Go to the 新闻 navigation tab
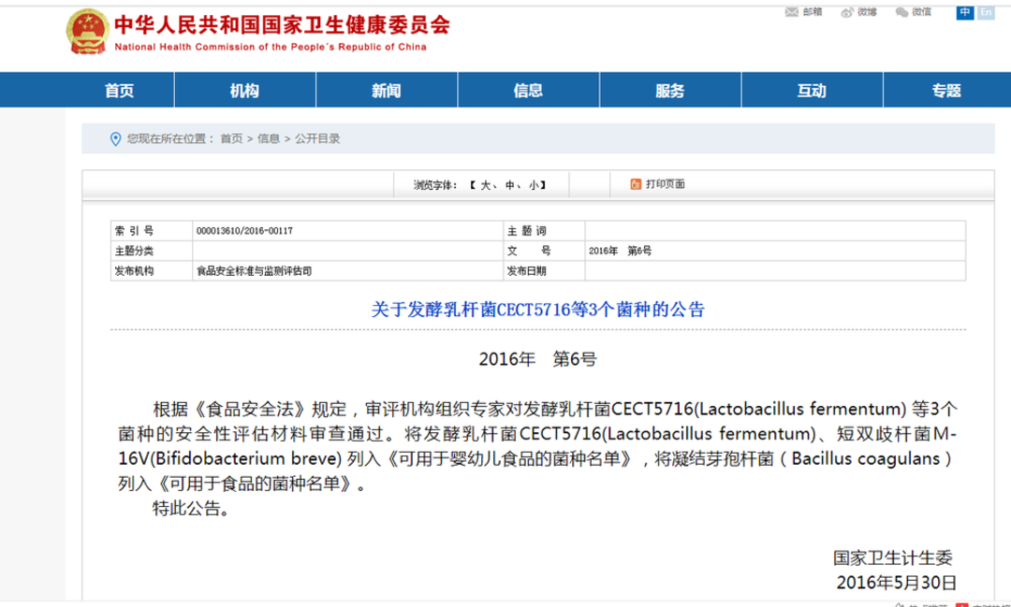 tap(387, 90)
